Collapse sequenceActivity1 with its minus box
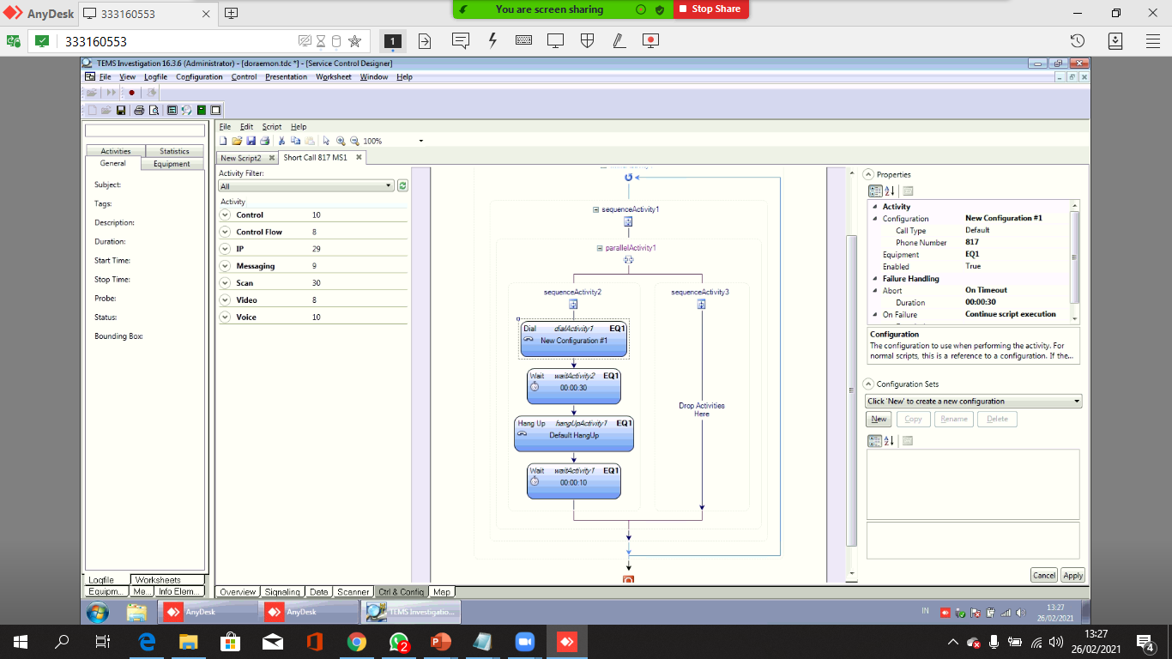 pyautogui.click(x=596, y=209)
